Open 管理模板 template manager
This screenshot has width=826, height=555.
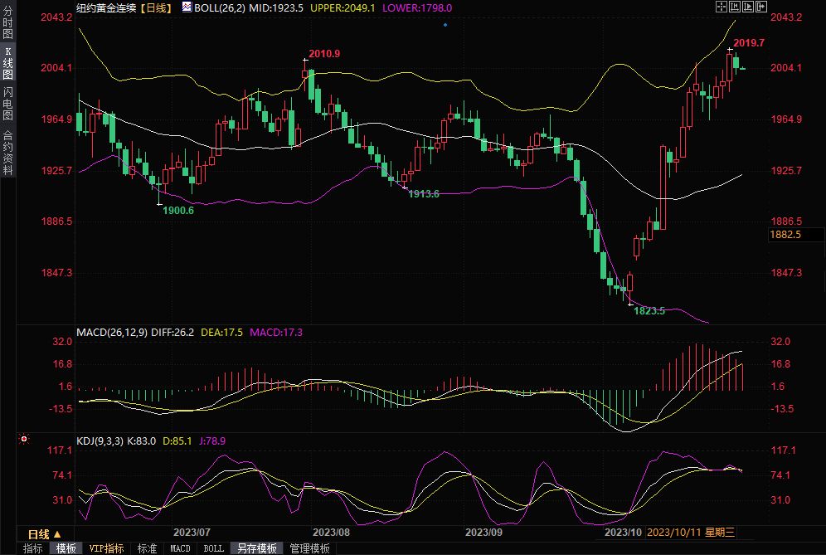309,548
